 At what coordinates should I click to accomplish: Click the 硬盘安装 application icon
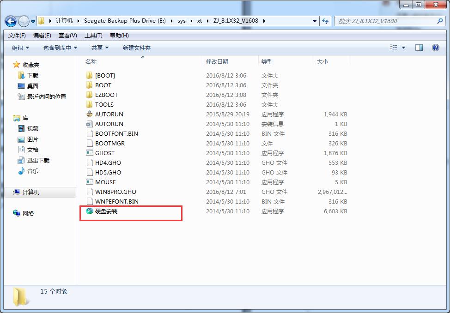pos(90,211)
